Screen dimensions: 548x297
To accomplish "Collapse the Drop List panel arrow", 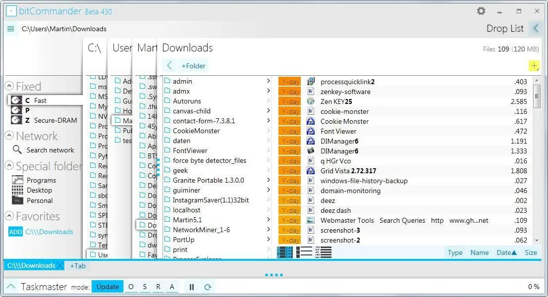I will pos(536,28).
